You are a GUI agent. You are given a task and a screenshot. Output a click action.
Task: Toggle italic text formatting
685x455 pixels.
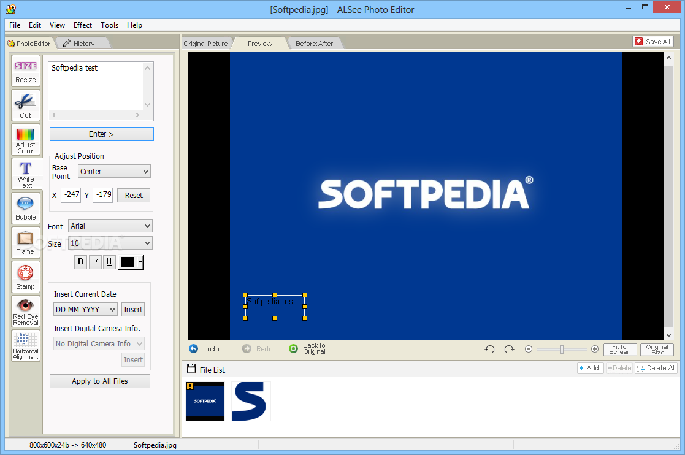95,262
